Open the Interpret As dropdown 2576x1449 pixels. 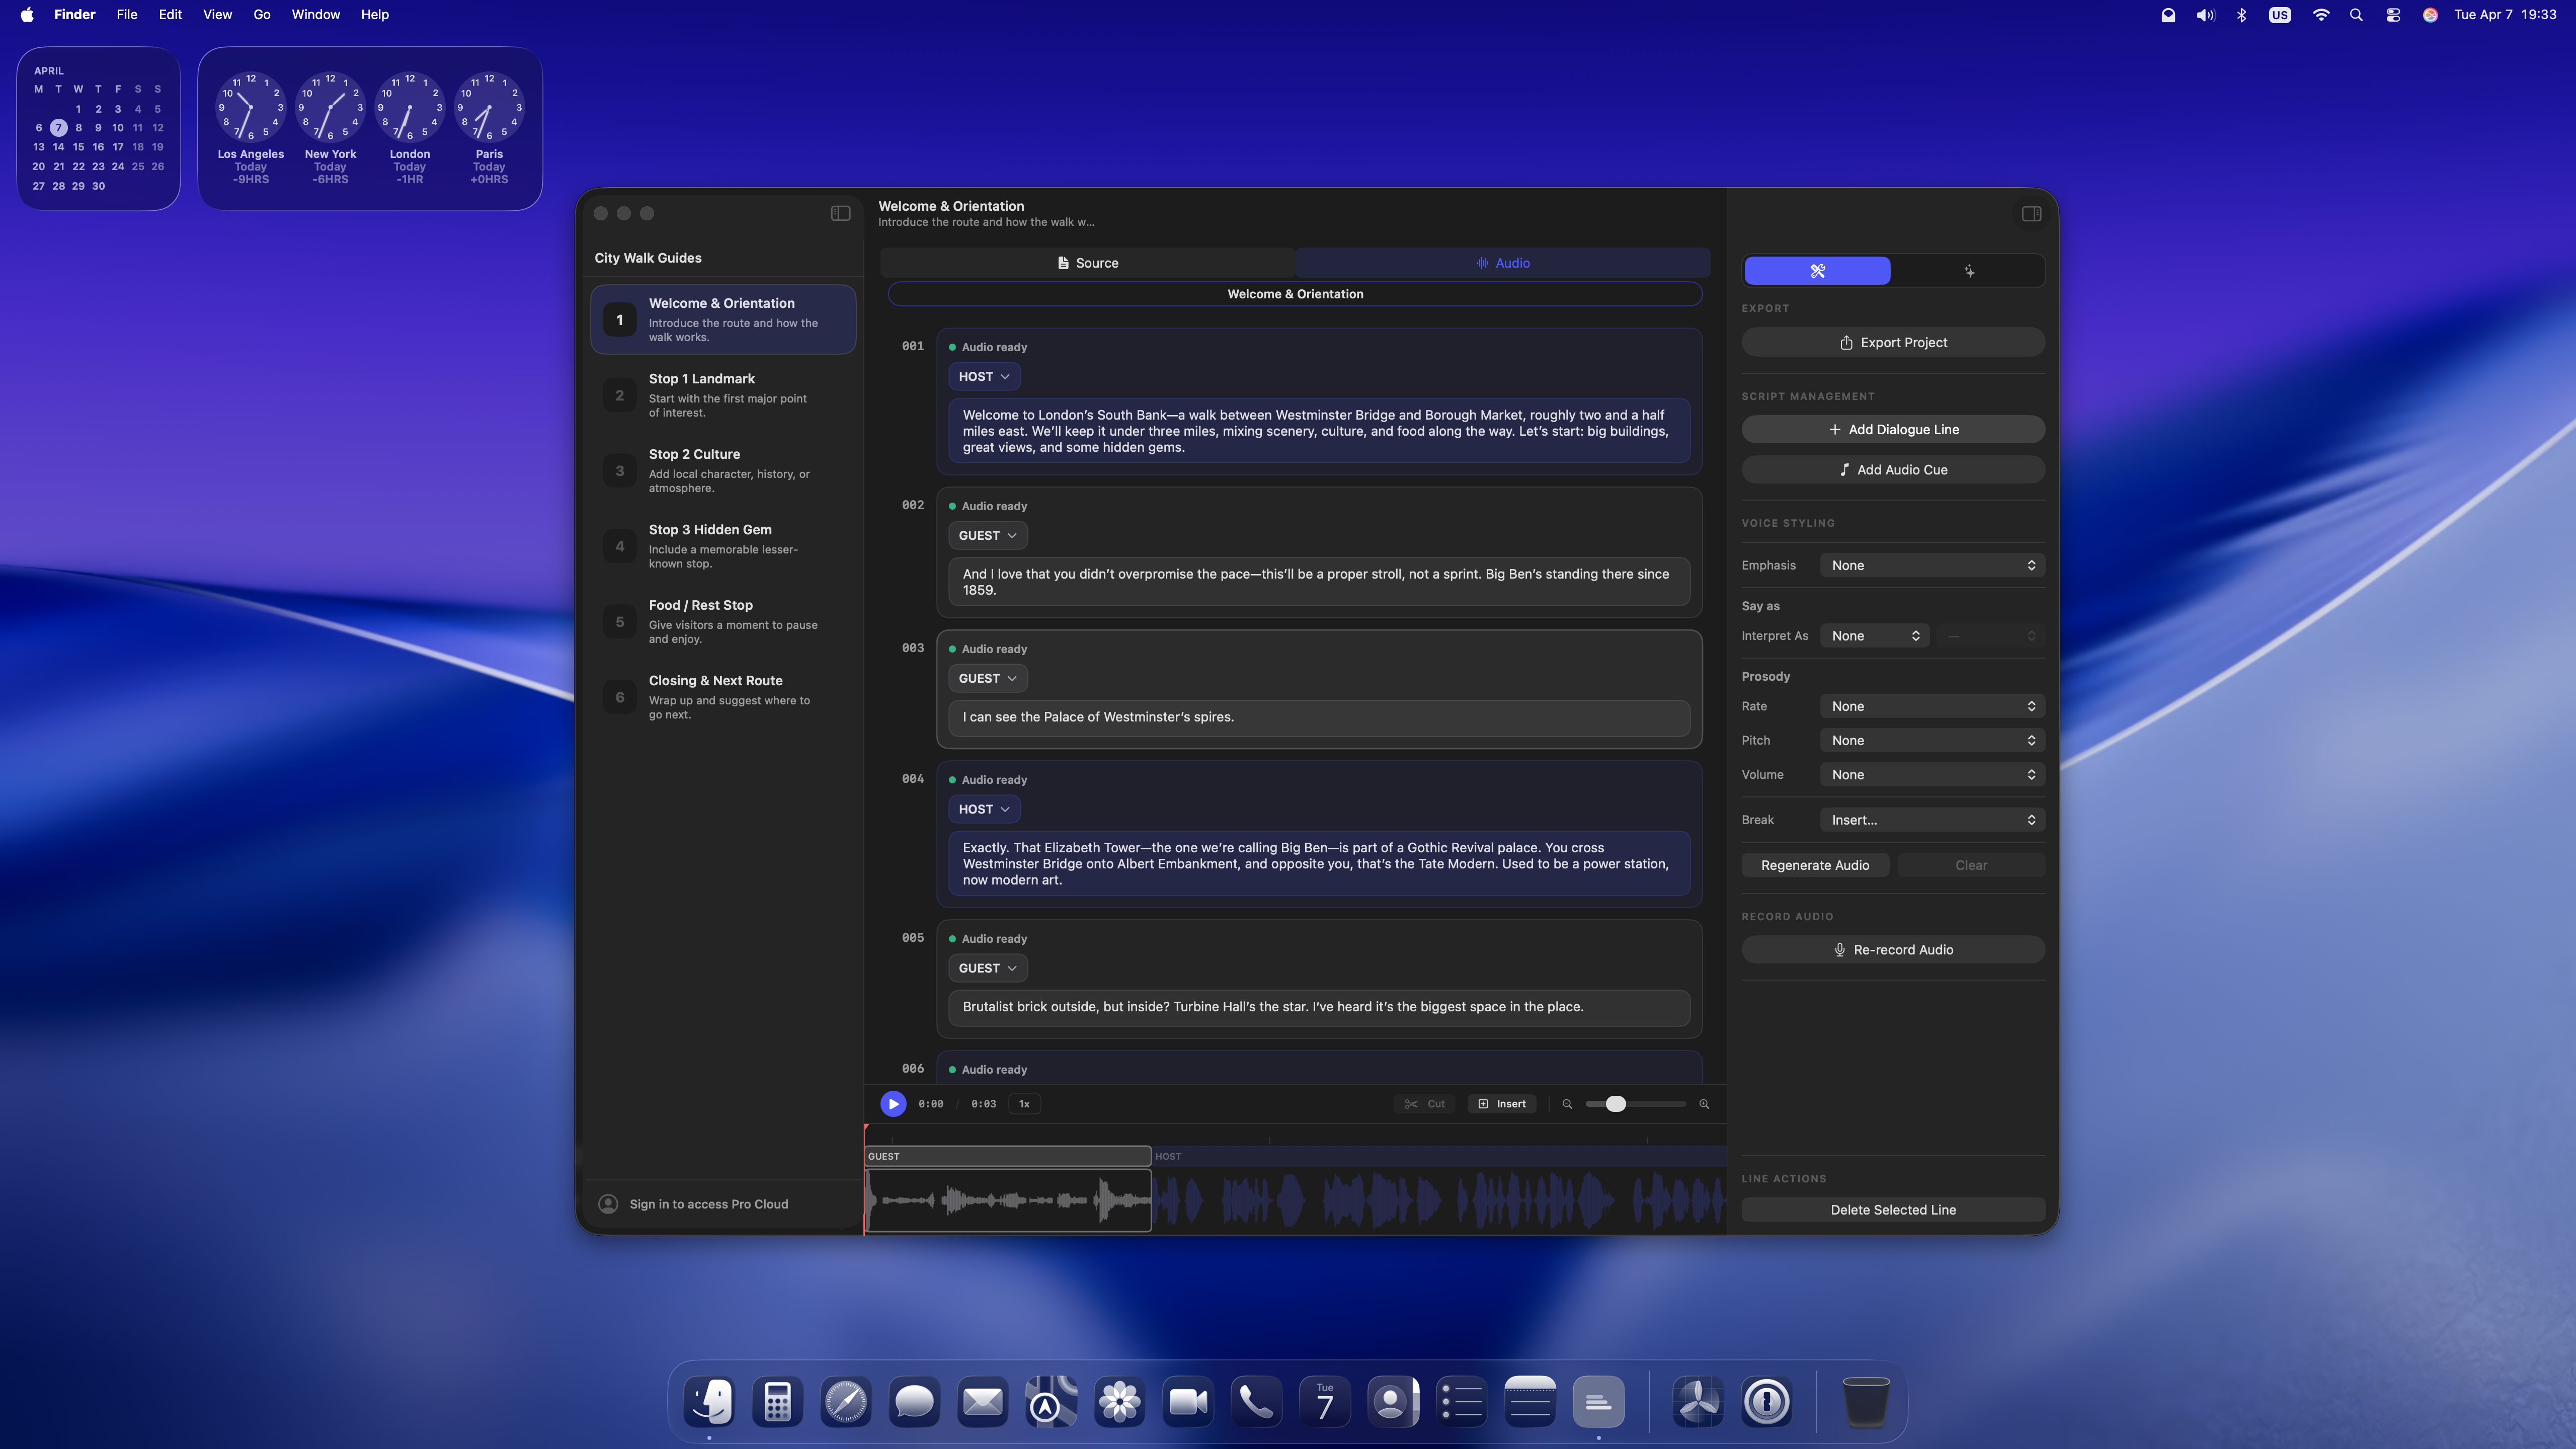coord(1874,636)
